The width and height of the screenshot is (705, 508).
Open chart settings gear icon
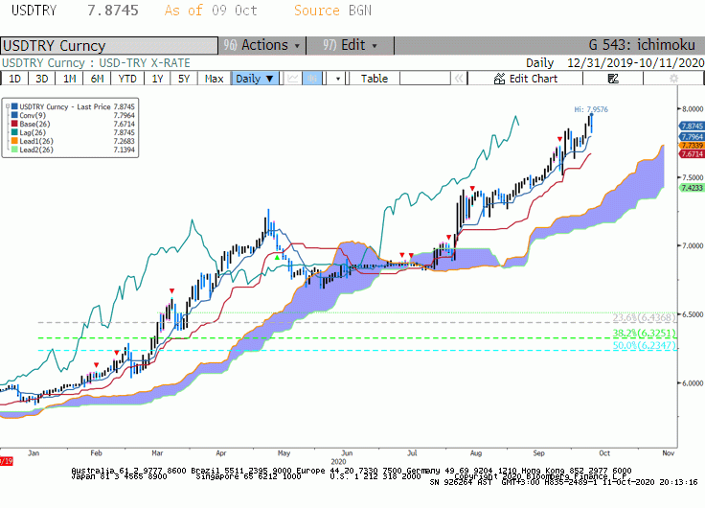tap(673, 79)
